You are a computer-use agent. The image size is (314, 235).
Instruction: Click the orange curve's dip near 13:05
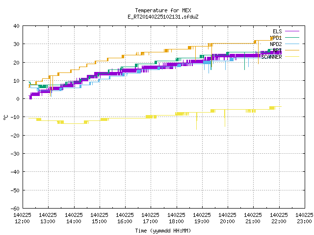pyautogui.click(x=50, y=86)
